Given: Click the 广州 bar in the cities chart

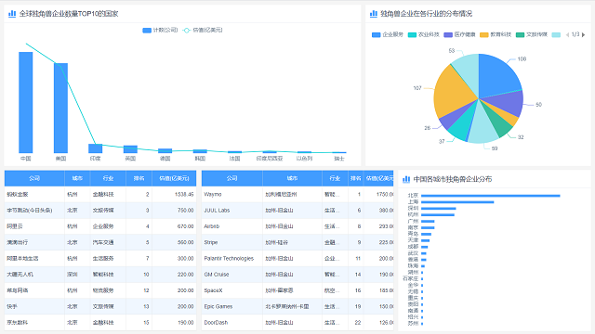Looking at the screenshot, I should (428, 221).
